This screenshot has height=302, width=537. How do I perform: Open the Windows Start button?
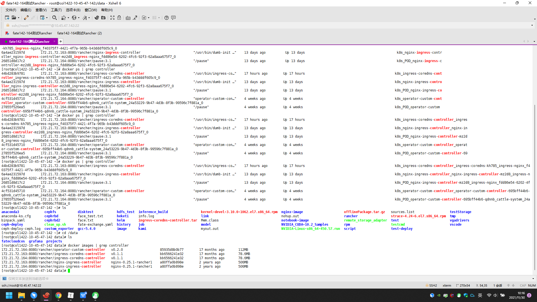[9, 295]
